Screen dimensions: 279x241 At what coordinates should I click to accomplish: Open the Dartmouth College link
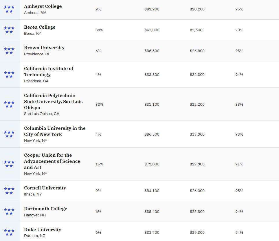45,209
